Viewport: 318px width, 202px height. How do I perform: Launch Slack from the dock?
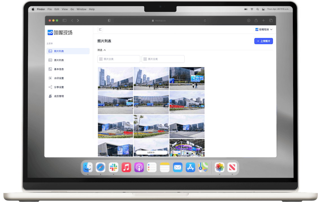[x=114, y=167]
